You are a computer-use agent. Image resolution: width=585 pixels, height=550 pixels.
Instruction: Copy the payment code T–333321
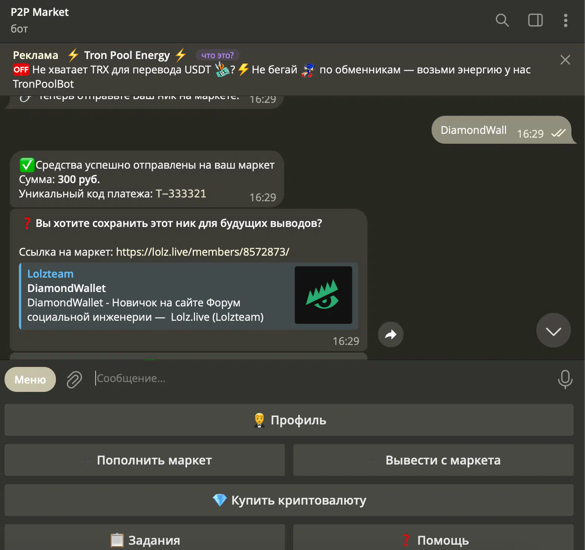[x=181, y=194]
